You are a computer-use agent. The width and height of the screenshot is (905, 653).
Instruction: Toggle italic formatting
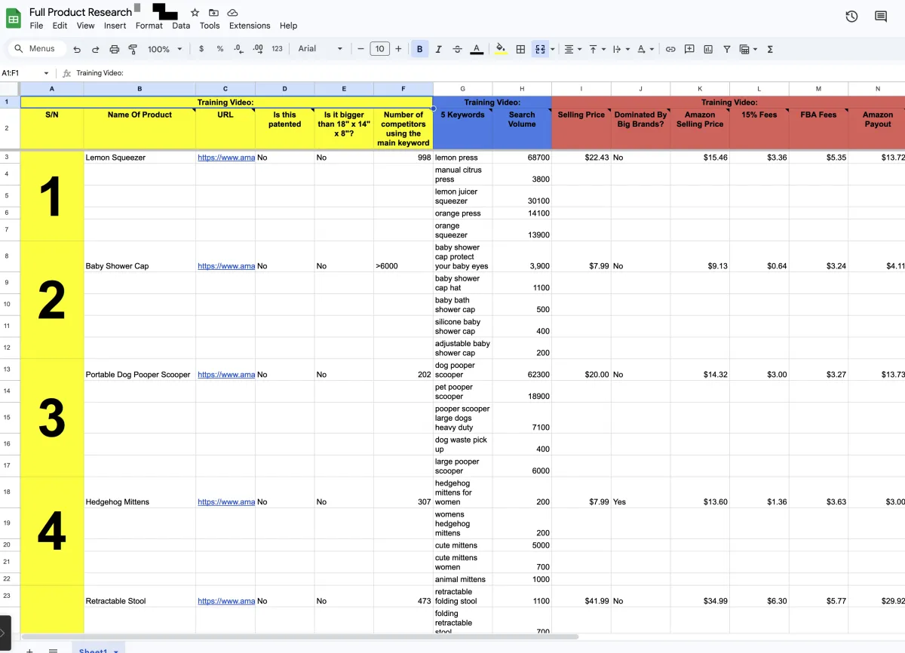[x=438, y=49]
